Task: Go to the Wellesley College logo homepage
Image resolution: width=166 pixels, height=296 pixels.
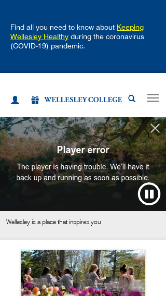Action: pos(83,100)
